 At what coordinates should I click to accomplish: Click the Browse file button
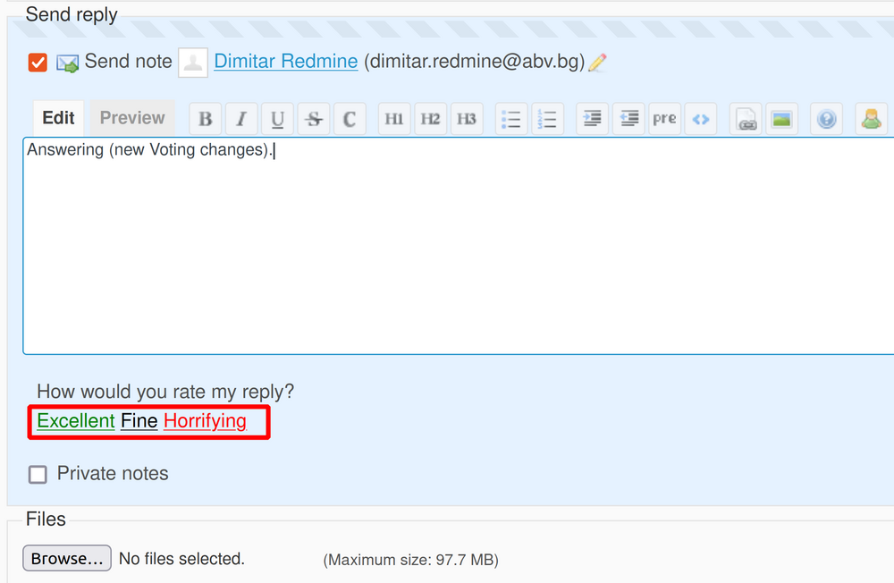click(67, 559)
